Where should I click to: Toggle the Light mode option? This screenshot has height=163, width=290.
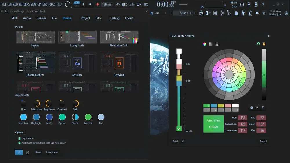26,138
